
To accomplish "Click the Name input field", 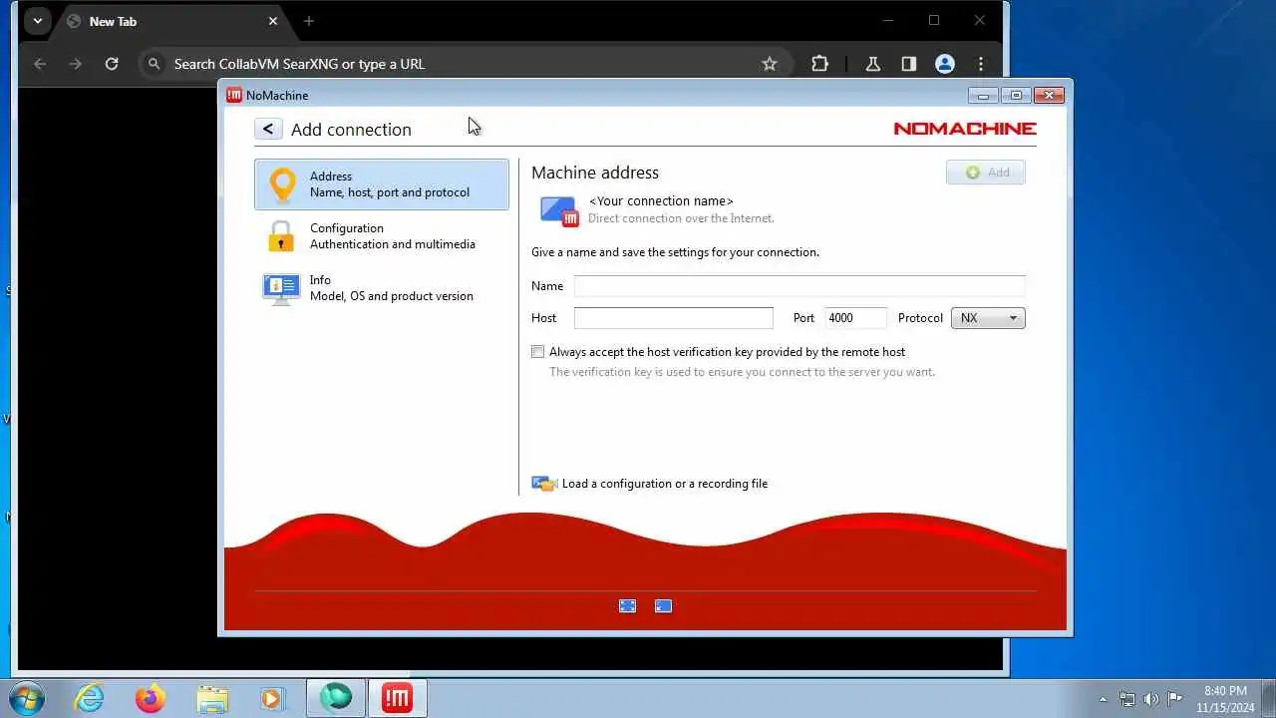I will coord(799,286).
